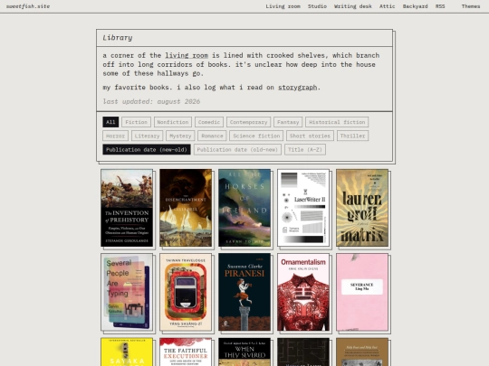This screenshot has width=489, height=366.
Task: Follow the 'living room' text link
Action: [x=187, y=55]
